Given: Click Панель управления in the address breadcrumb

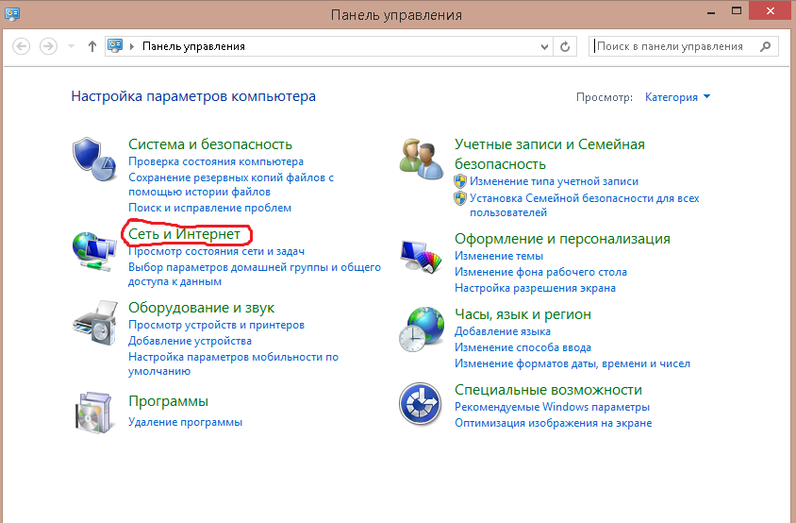Looking at the screenshot, I should click(193, 46).
